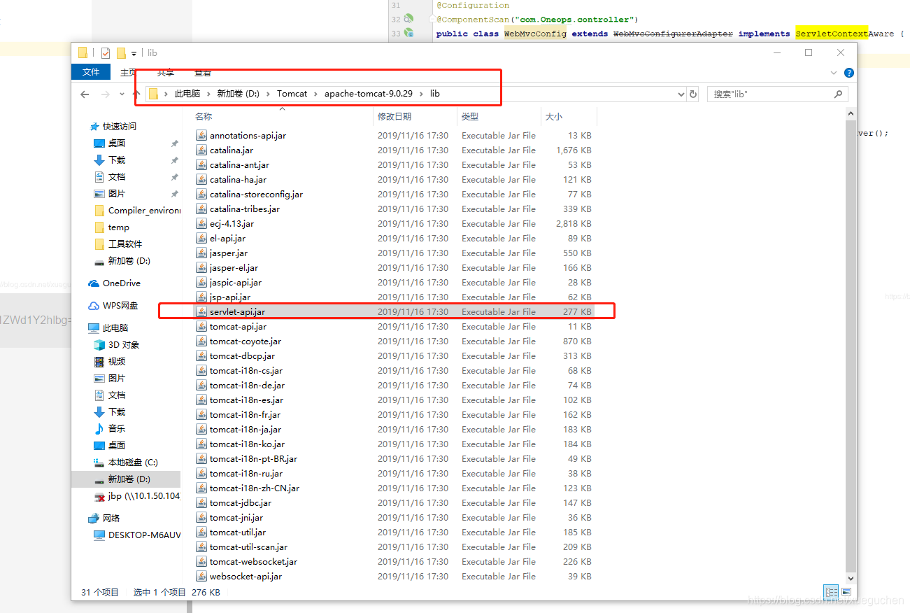Image resolution: width=910 pixels, height=613 pixels.
Task: Open the 文件 ribbon tab
Action: click(x=91, y=72)
